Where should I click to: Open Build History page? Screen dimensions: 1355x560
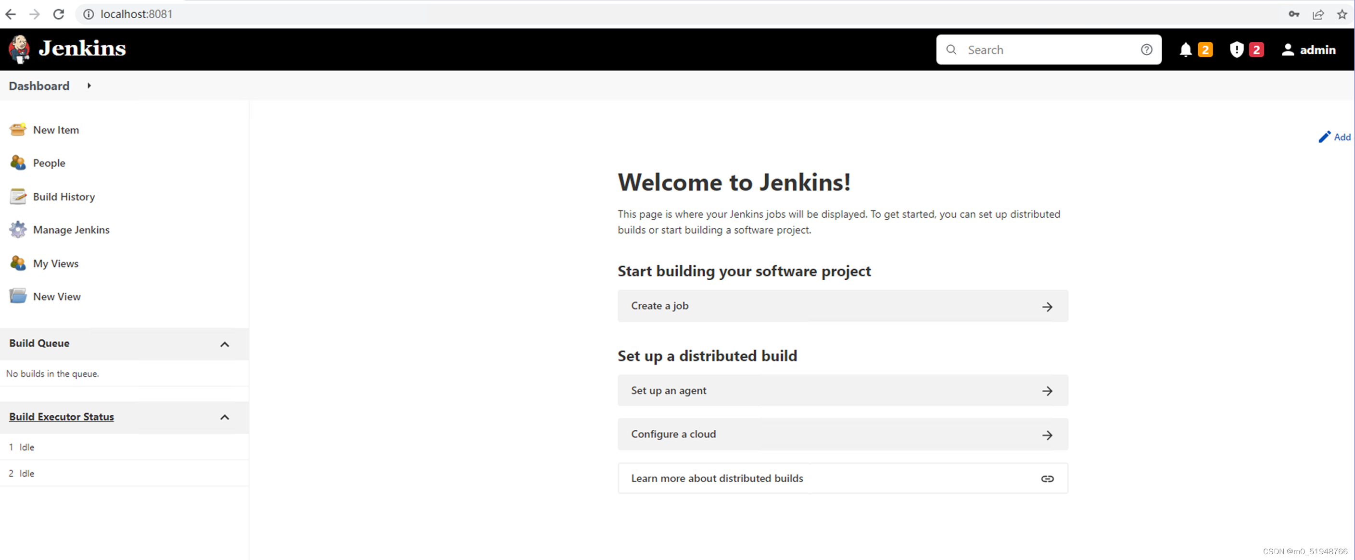pos(63,197)
